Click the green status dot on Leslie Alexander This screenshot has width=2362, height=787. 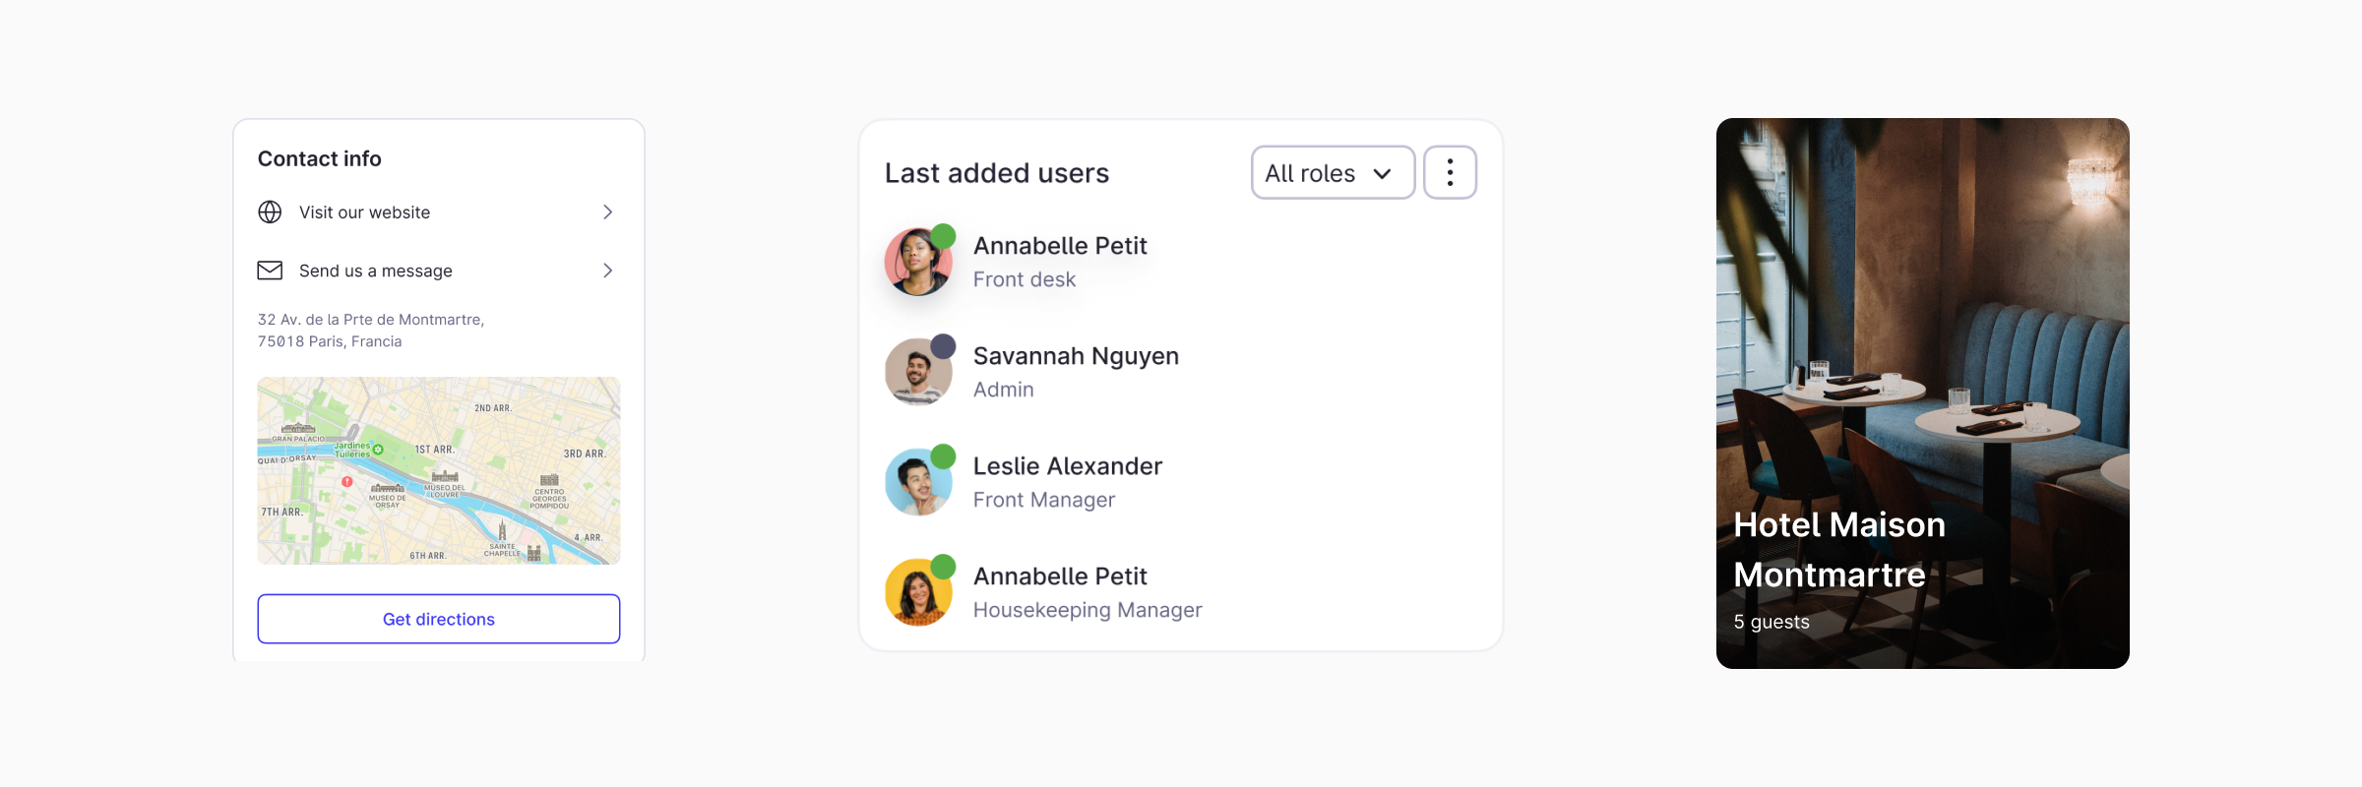click(943, 456)
